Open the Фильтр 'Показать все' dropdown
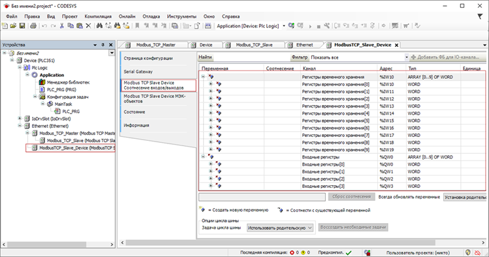 pos(406,57)
